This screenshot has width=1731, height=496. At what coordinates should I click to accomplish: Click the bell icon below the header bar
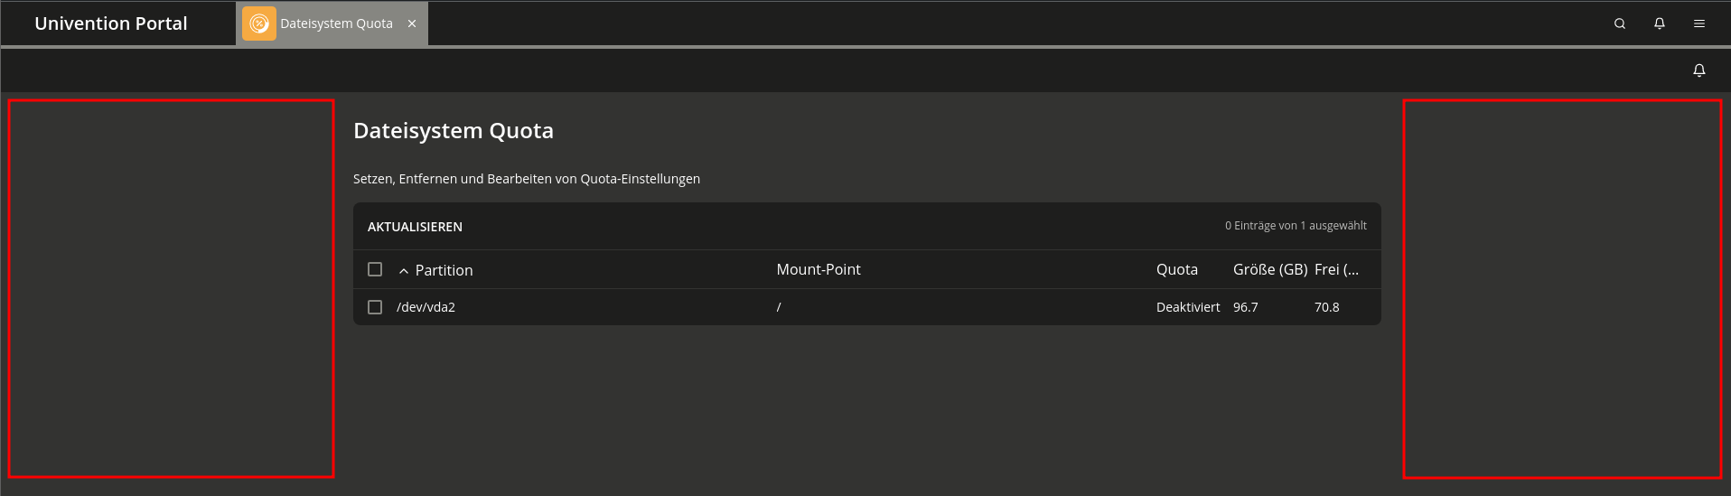[x=1699, y=70]
